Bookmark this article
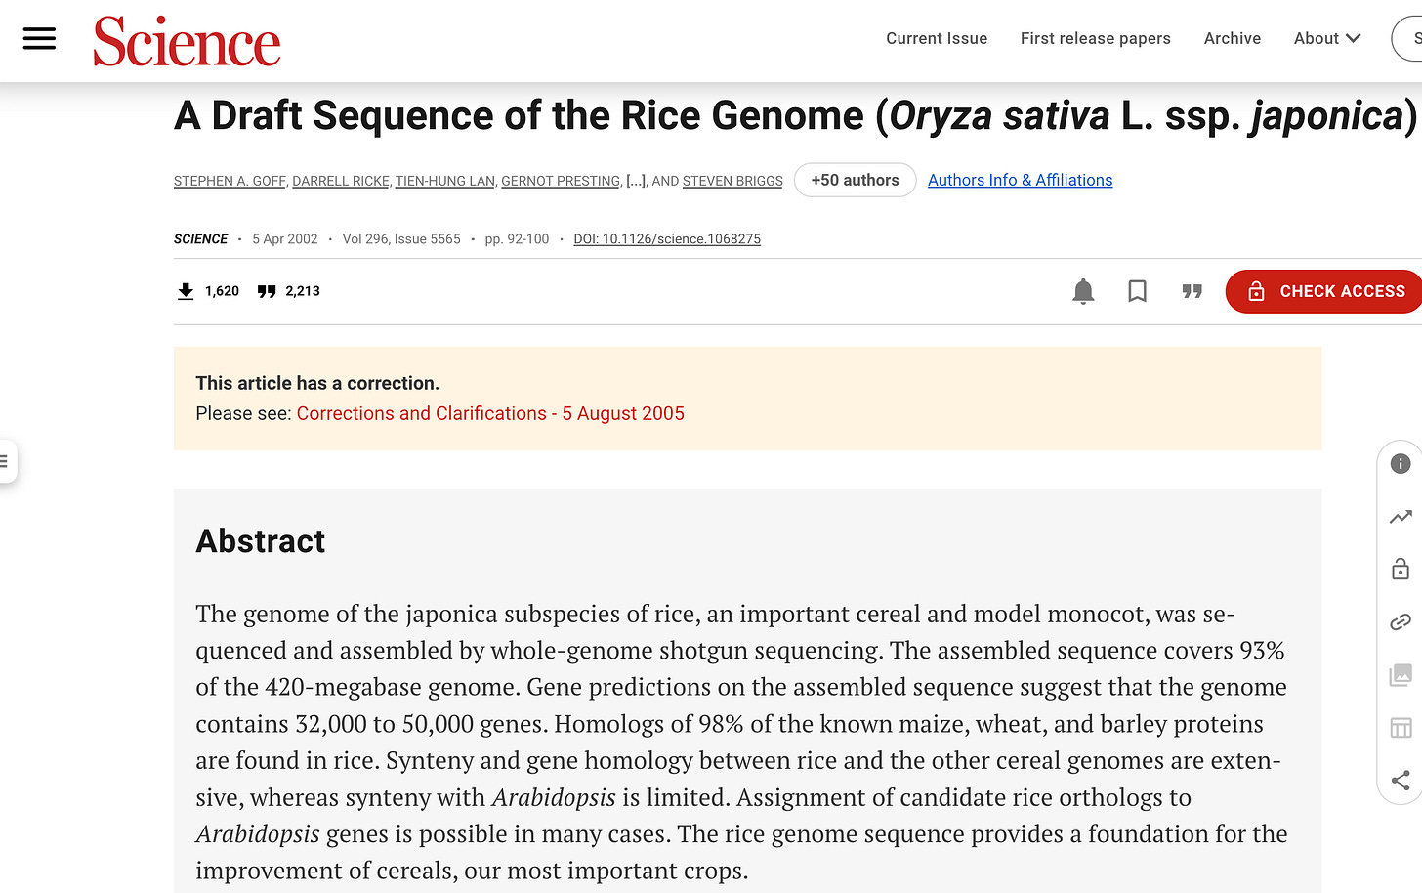 click(1137, 291)
